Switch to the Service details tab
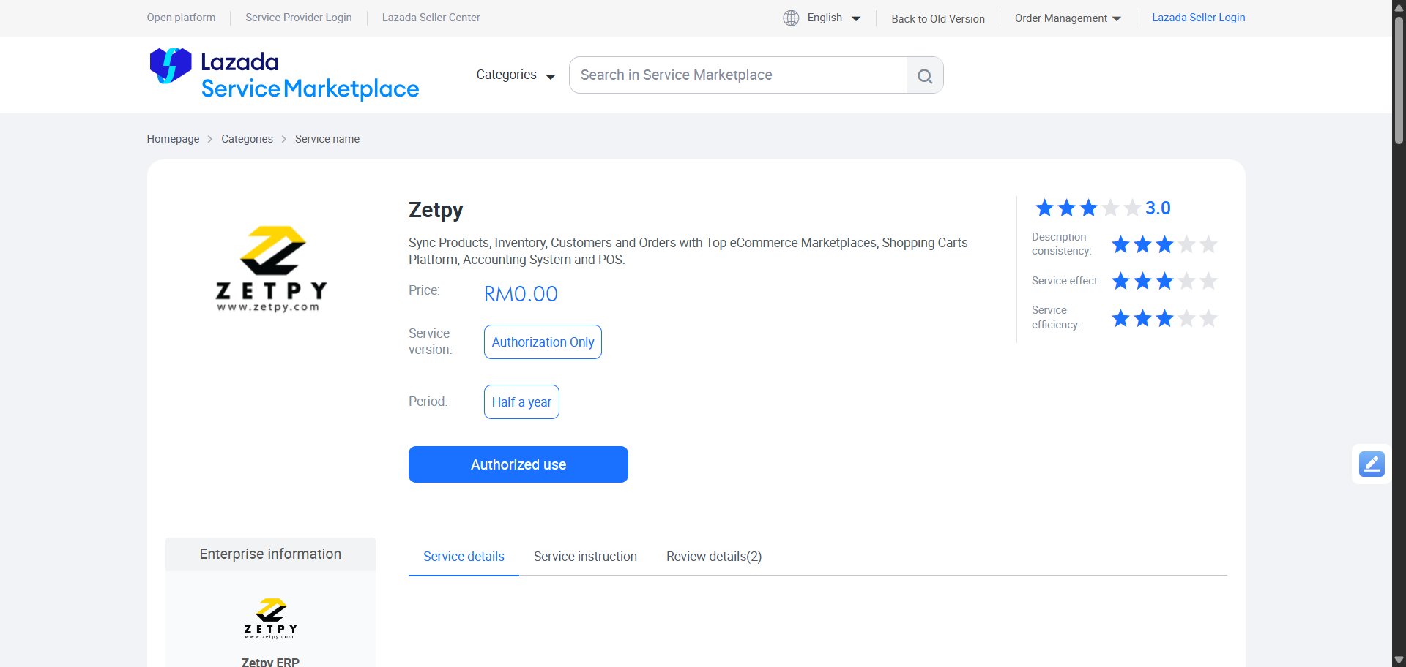Viewport: 1406px width, 667px height. coord(464,557)
